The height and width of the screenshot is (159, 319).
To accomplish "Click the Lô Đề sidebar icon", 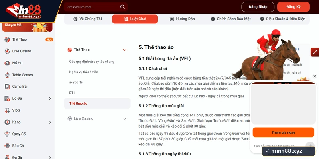I will [x=7, y=99].
